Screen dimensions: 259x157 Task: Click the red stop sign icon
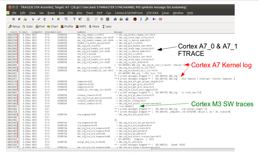[x=88, y=19]
